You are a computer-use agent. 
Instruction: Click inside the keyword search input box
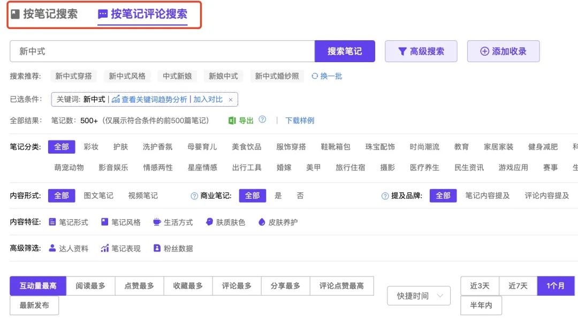161,50
